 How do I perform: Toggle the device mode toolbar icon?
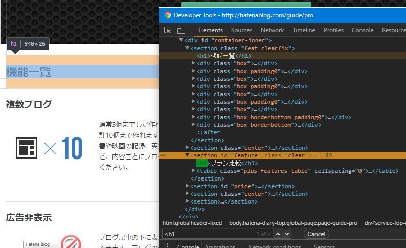coord(181,30)
